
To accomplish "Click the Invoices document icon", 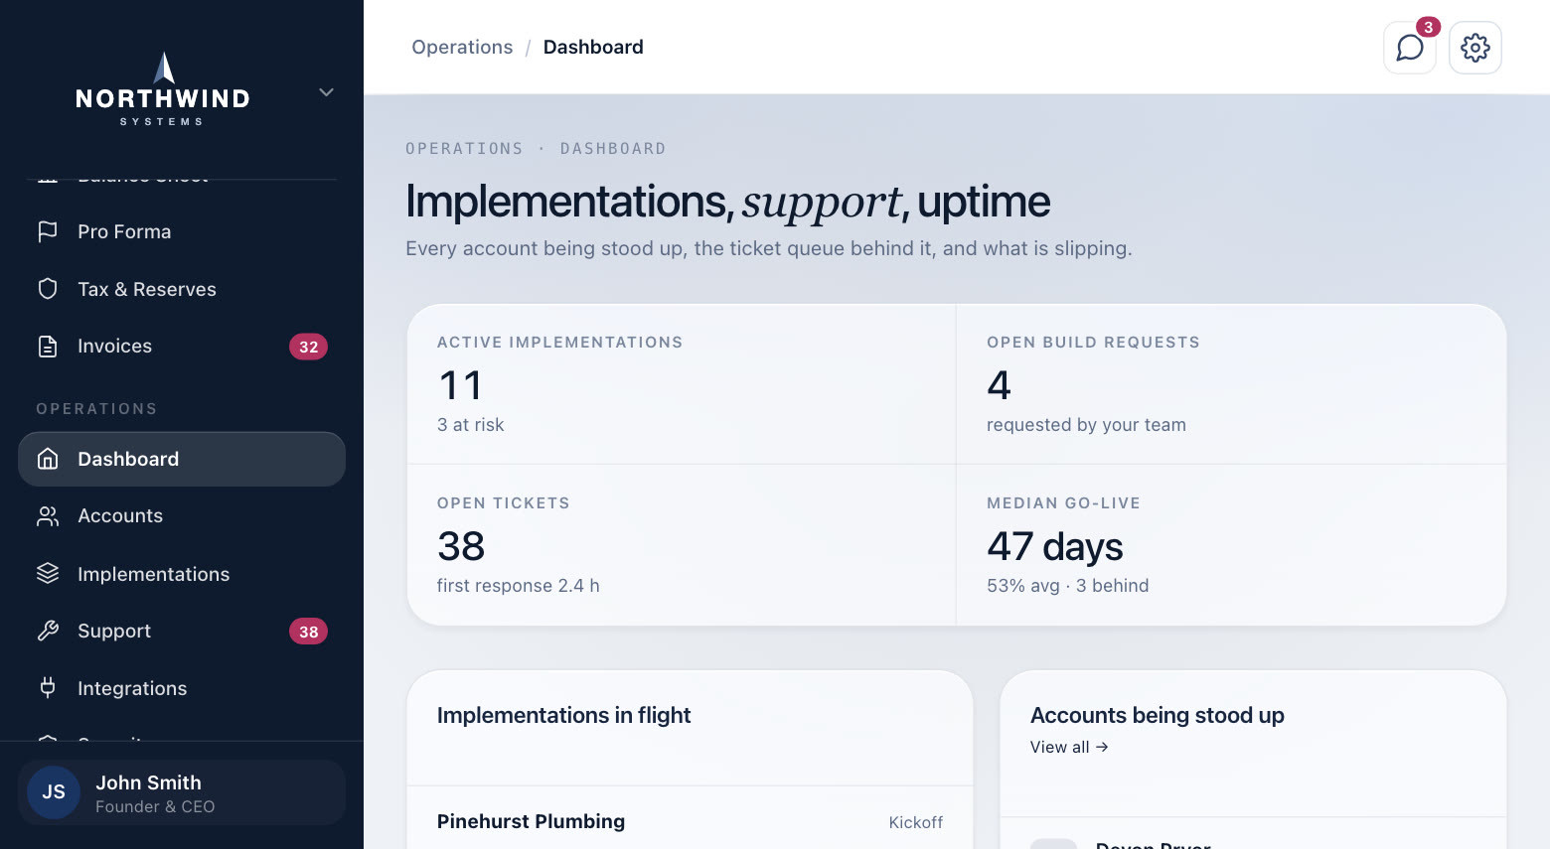I will (x=48, y=347).
